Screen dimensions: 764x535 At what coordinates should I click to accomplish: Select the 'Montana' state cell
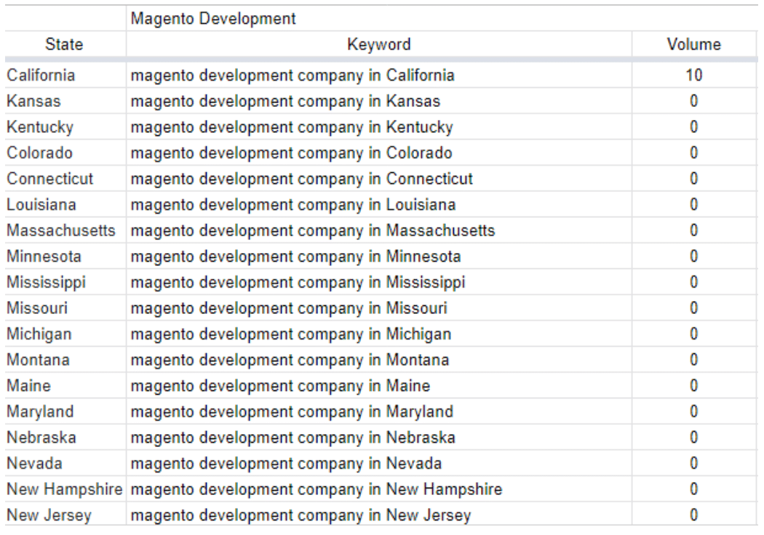point(65,359)
